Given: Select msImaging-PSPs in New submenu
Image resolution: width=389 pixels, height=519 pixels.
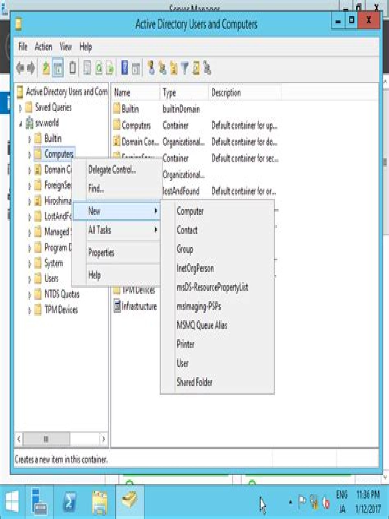Looking at the screenshot, I should point(217,306).
